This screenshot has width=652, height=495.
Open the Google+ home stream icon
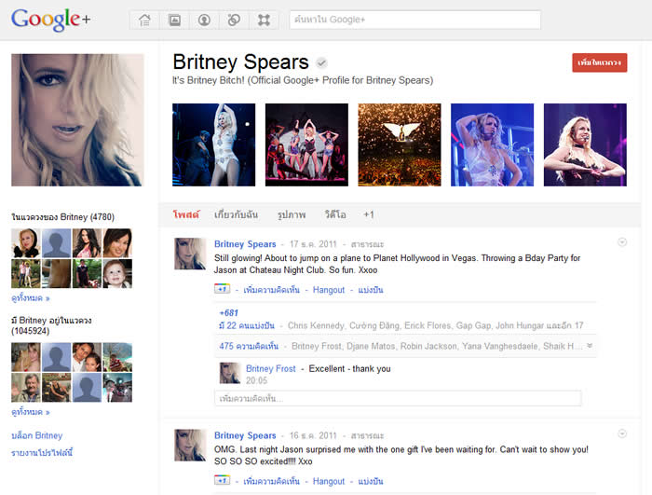[x=144, y=20]
